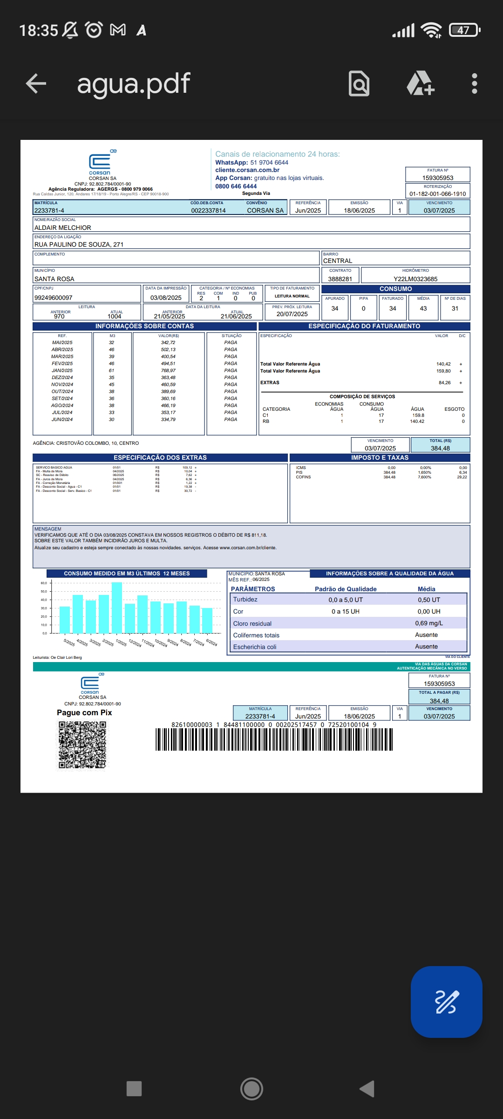Image resolution: width=503 pixels, height=1119 pixels.
Task: Tap the alarm clock status icon
Action: click(x=94, y=30)
